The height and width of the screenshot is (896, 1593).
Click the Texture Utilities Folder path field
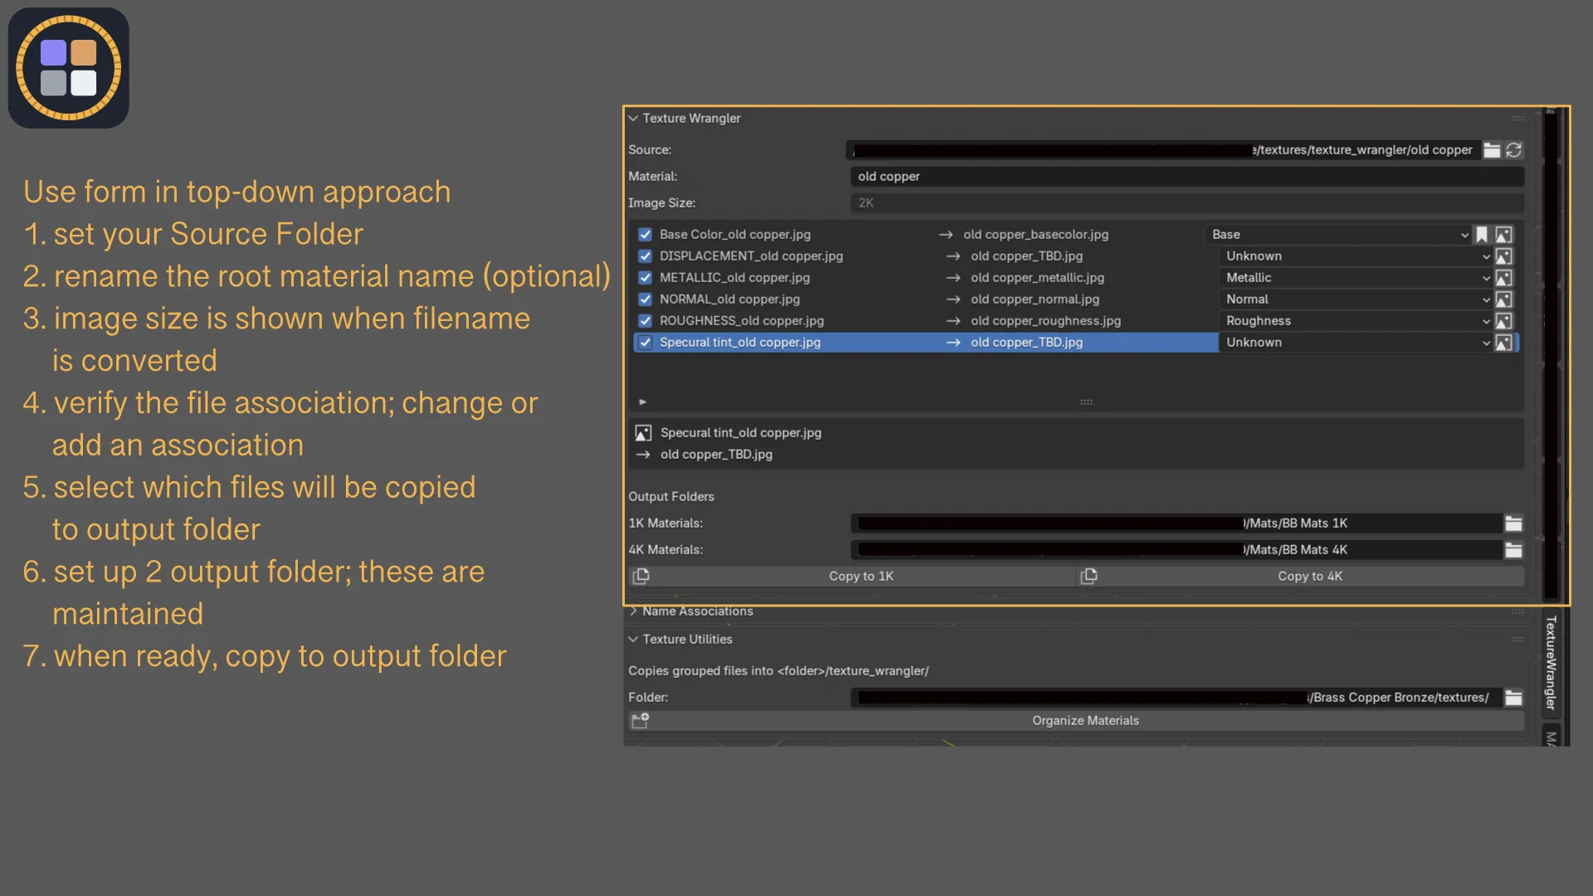(1176, 698)
